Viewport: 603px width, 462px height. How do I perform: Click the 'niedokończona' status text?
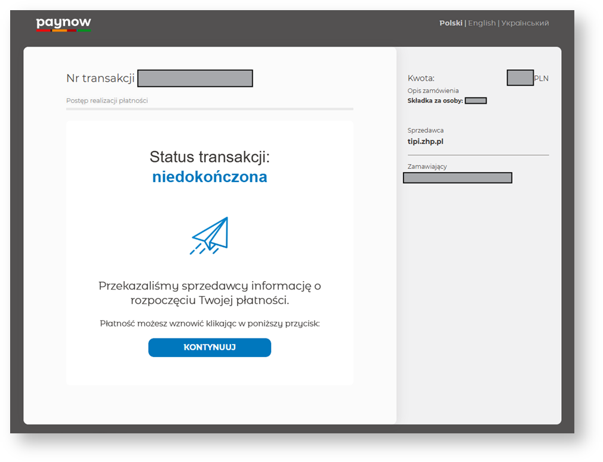click(x=210, y=177)
